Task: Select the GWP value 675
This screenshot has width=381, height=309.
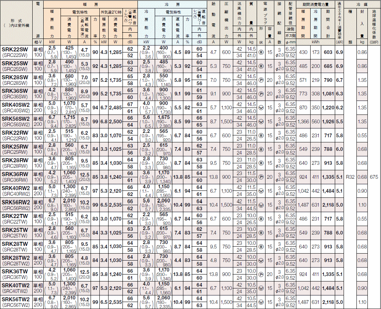Action: tap(374, 177)
